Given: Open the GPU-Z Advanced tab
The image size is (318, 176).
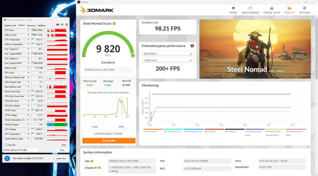Looking at the screenshot, I should (31, 25).
